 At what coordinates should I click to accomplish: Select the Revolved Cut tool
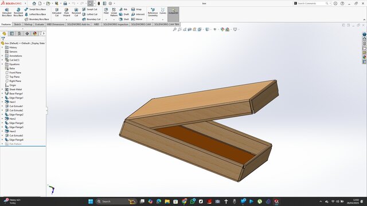click(76, 12)
